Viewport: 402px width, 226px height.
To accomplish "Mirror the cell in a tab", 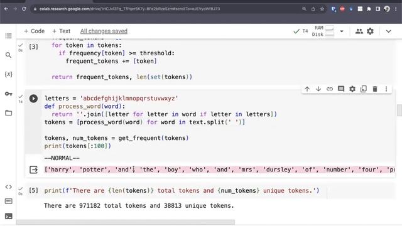I will tap(364, 89).
